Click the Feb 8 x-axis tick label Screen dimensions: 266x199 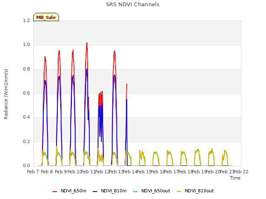pos(47,172)
